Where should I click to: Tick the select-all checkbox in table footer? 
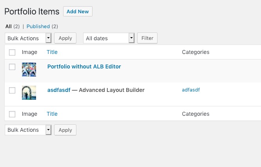pos(12,114)
